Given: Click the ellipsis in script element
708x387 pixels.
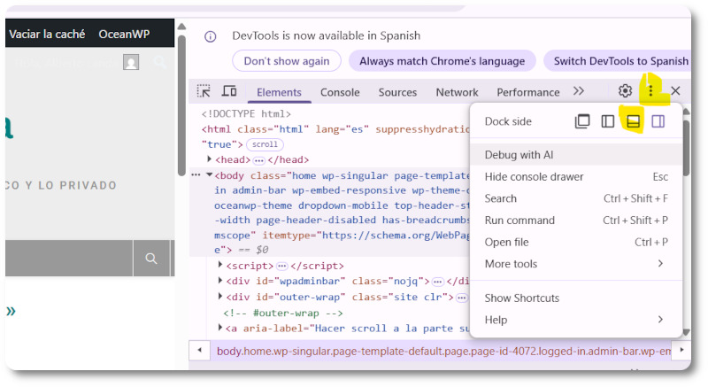Looking at the screenshot, I should click(x=281, y=266).
